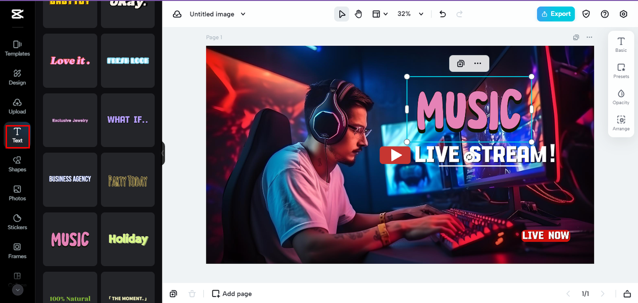Open the layers panel icon at bottom right
Screen dimensions: 638x303
627,294
